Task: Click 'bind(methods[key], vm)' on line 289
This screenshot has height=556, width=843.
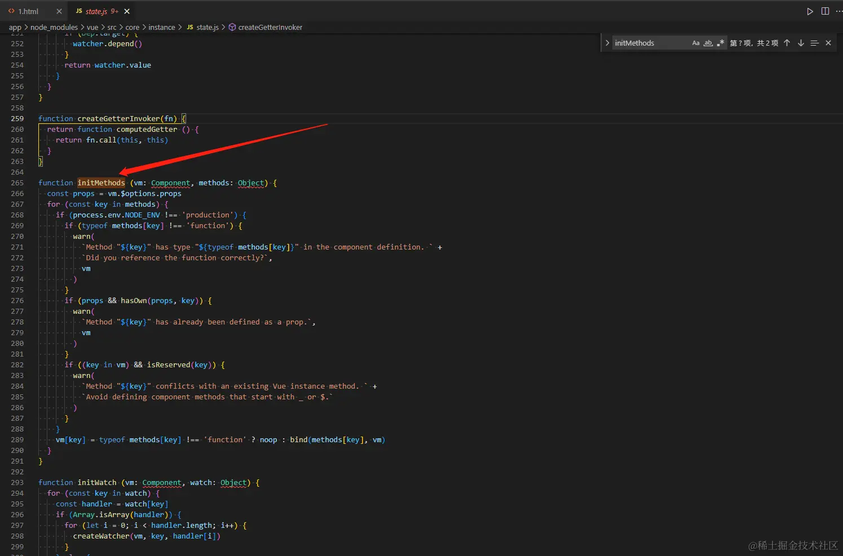Action: coord(337,439)
